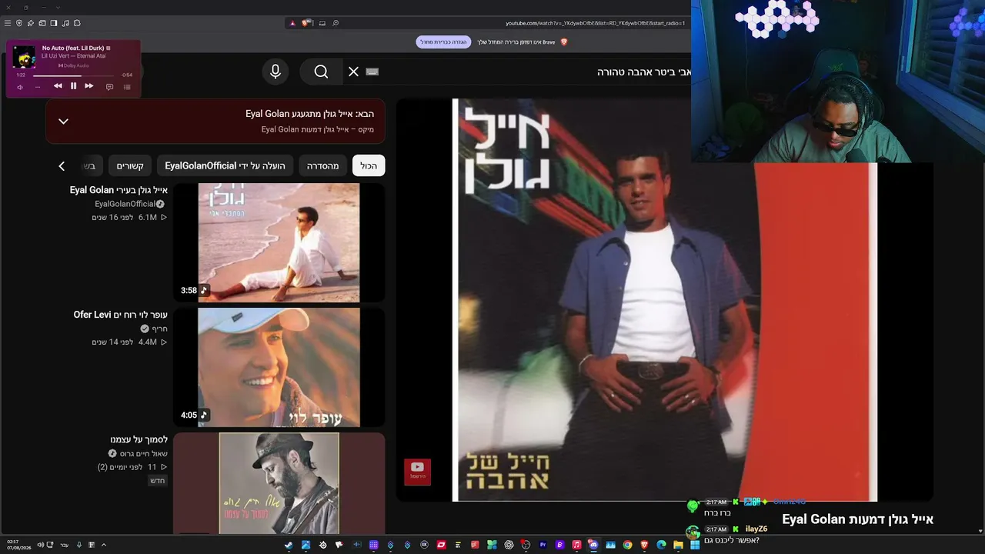Screen dimensions: 985x554
Task: Open Brave browser from the taskbar
Action: 644,545
